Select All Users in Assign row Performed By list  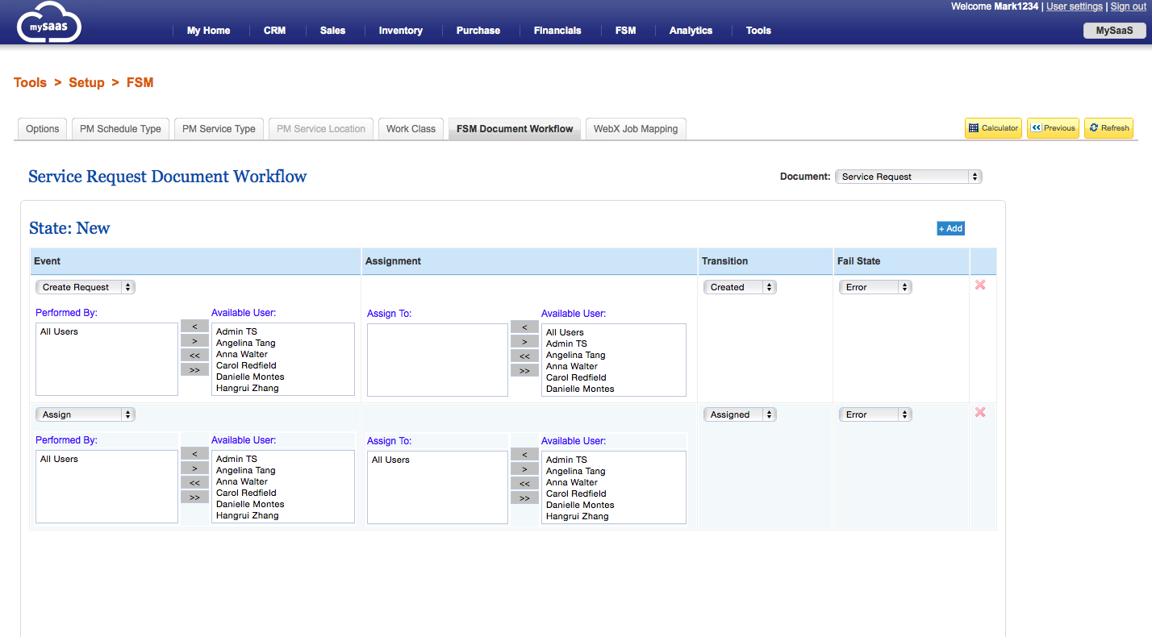[59, 459]
